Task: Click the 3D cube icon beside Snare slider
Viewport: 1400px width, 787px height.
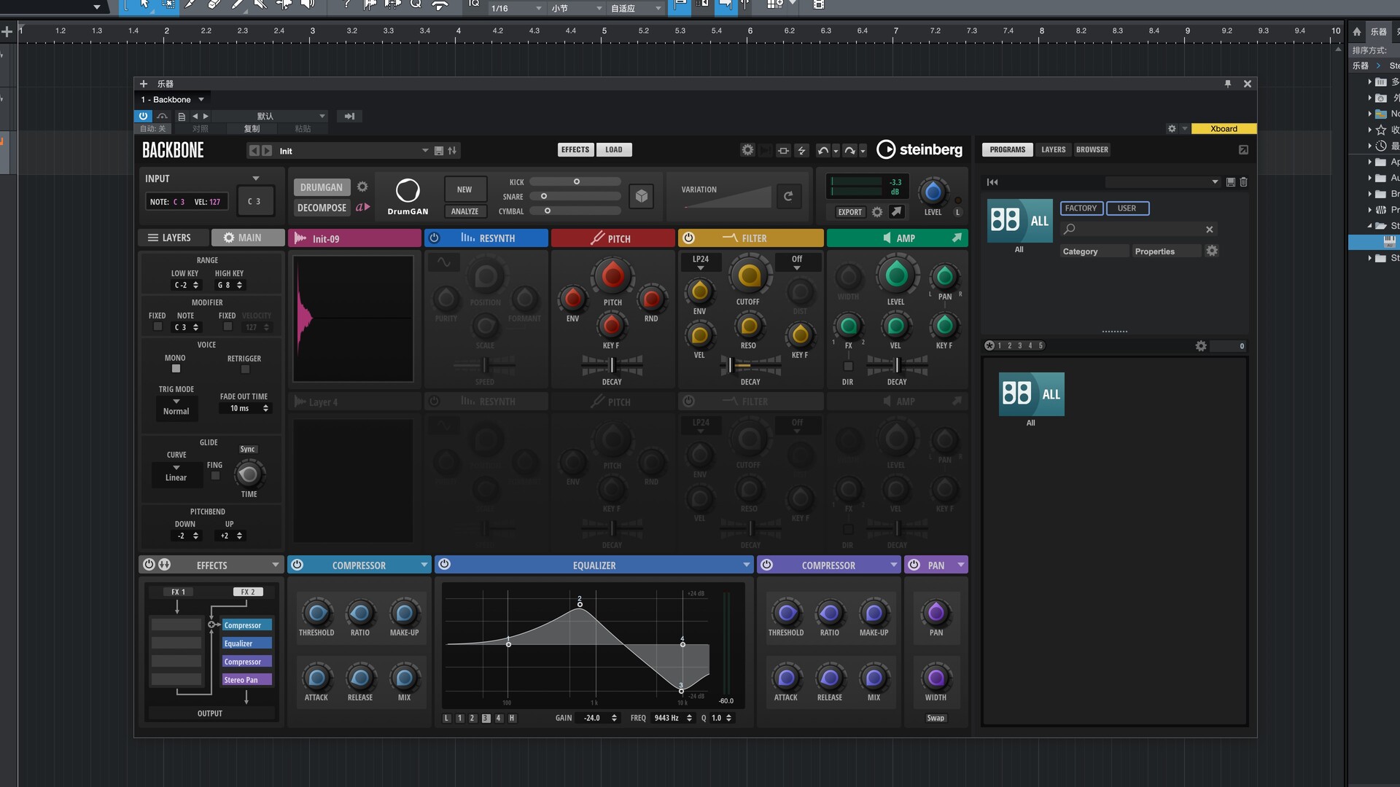Action: [642, 196]
